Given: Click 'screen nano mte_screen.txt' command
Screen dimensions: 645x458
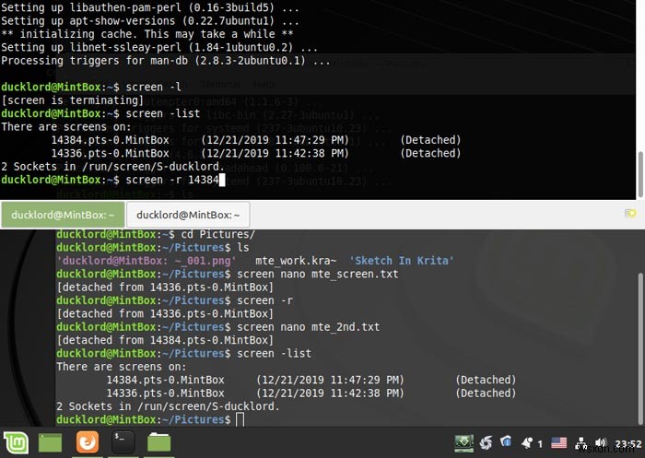Looking at the screenshot, I should point(318,274).
